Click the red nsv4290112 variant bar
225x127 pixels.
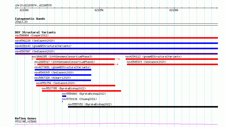pyautogui.click(x=172, y=59)
